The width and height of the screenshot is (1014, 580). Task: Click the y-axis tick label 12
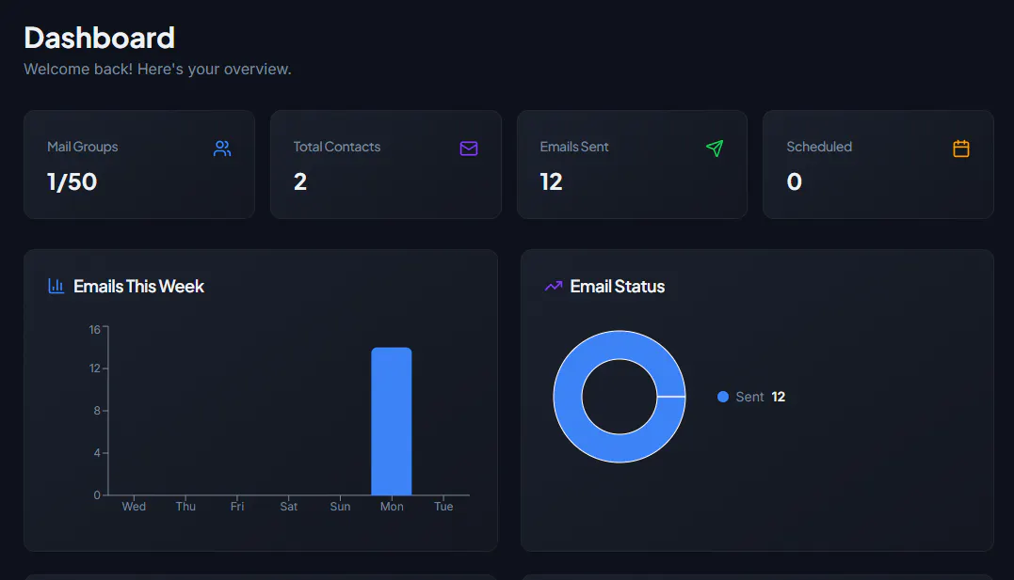(x=94, y=368)
